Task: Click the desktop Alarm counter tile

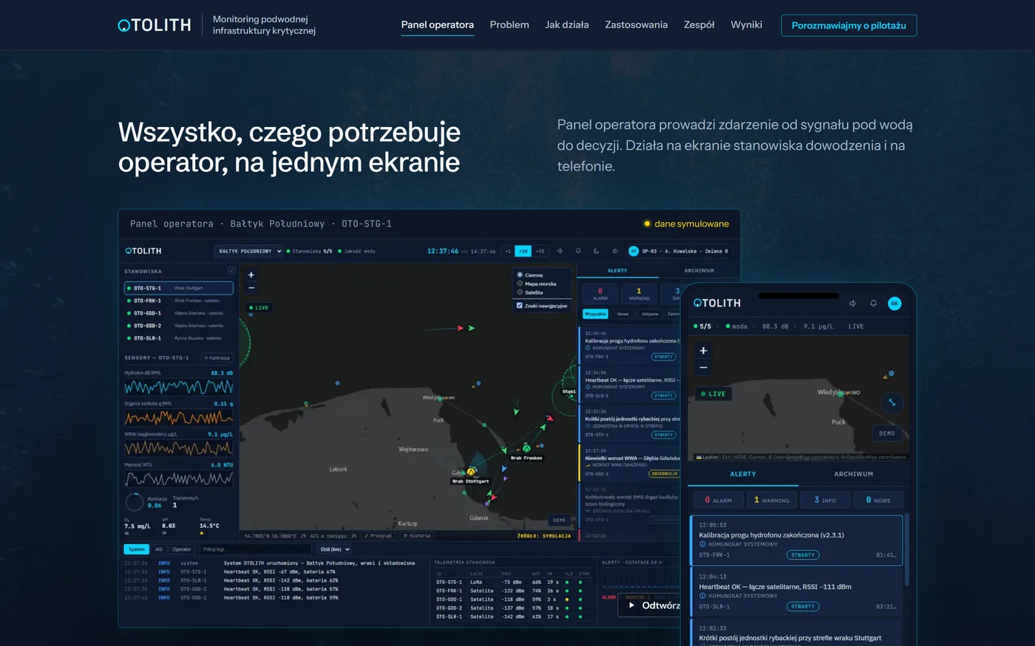Action: pos(600,293)
